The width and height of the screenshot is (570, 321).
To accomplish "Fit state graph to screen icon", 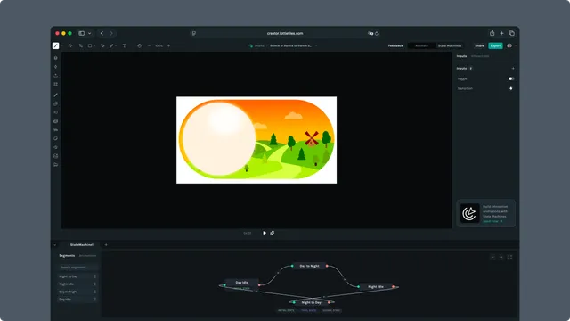I will pos(509,258).
